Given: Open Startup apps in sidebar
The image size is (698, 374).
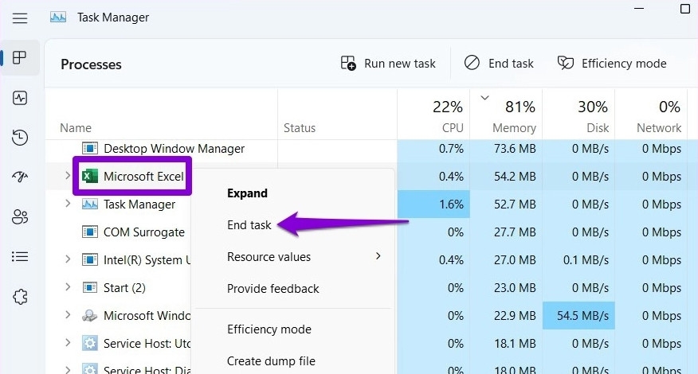Looking at the screenshot, I should [x=20, y=177].
